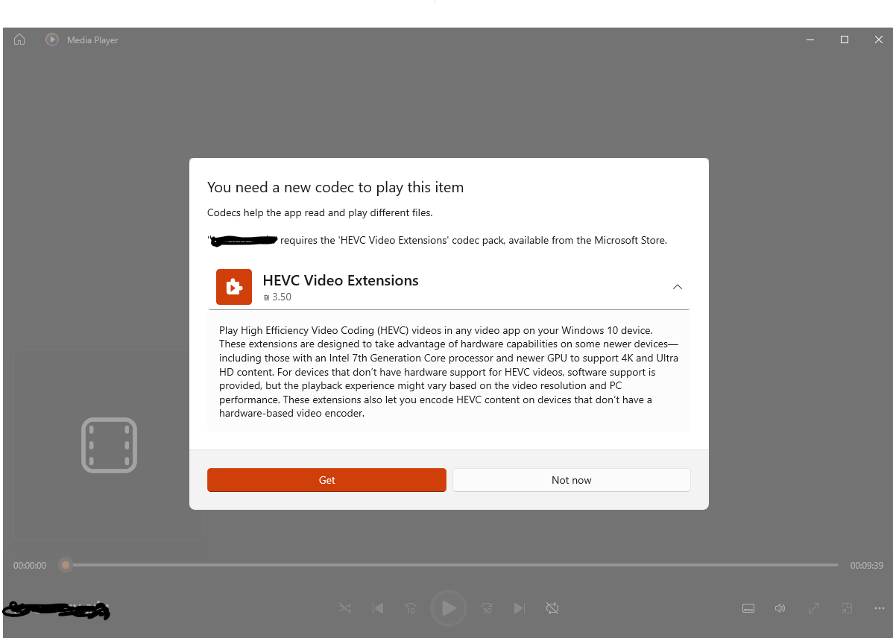Viewport: 893px width, 638px height.
Task: Enter full screen mode
Action: coord(814,608)
